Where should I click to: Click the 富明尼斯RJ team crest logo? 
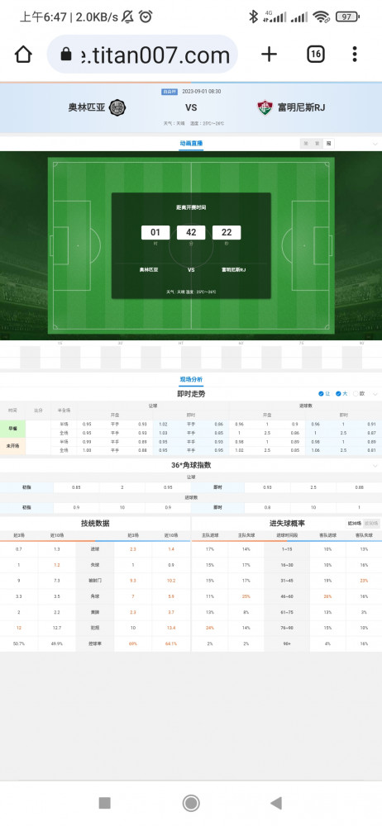(x=265, y=107)
